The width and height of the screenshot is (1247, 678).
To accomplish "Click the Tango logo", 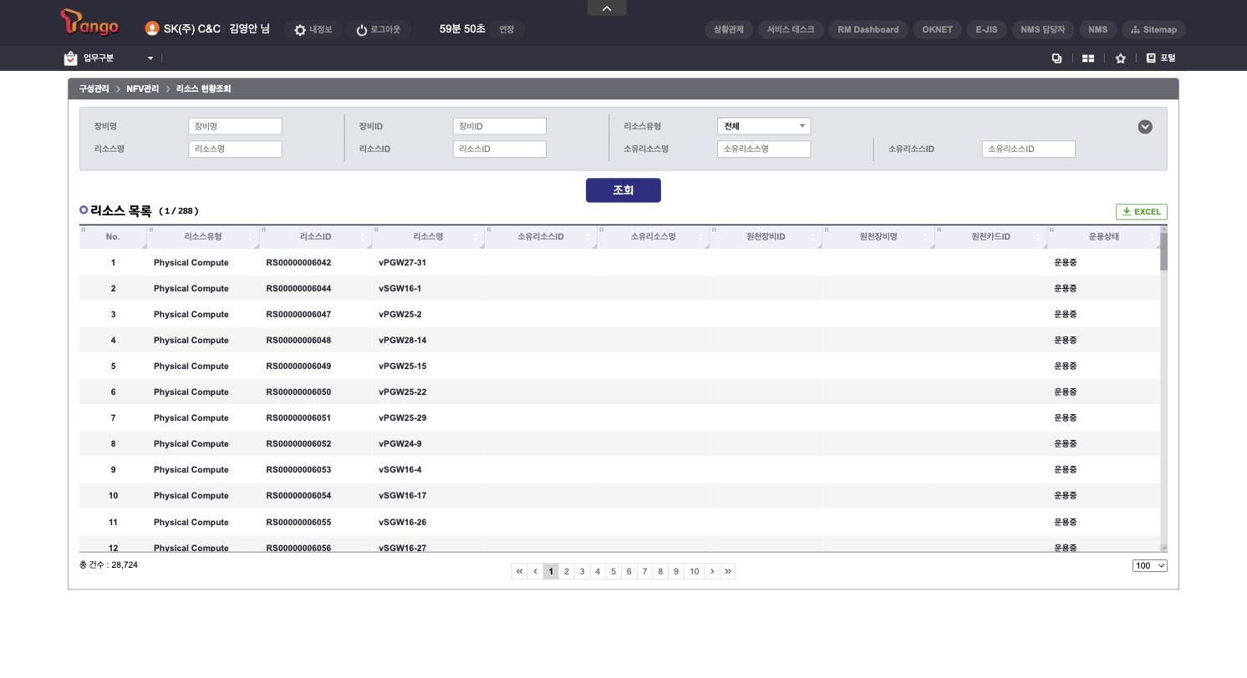I will click(x=89, y=23).
